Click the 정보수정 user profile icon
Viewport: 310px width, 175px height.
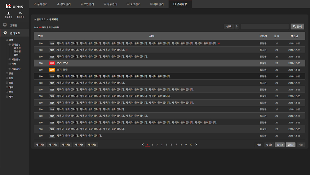[x=8, y=14]
